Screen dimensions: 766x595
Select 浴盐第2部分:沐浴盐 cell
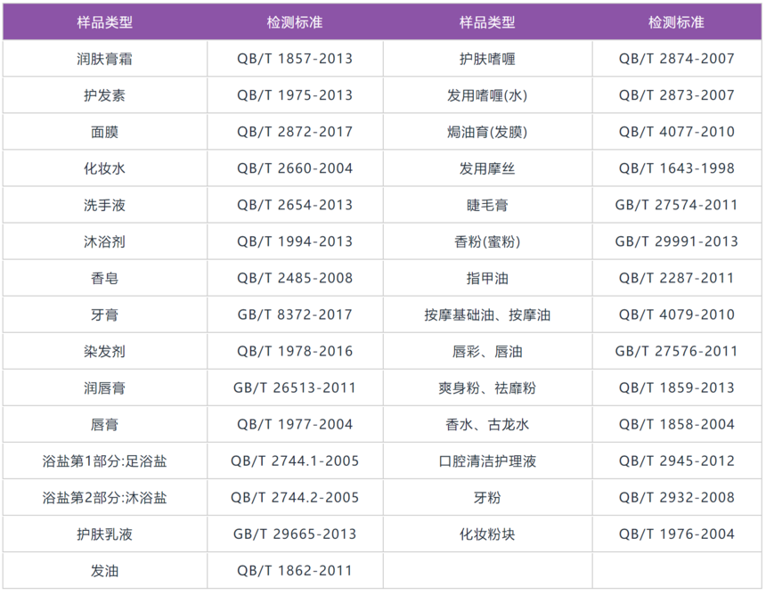pyautogui.click(x=104, y=498)
